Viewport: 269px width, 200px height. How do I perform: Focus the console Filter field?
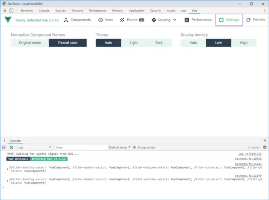[x=81, y=148]
